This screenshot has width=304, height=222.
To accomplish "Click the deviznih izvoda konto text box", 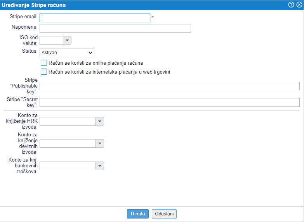I will click(68, 143).
